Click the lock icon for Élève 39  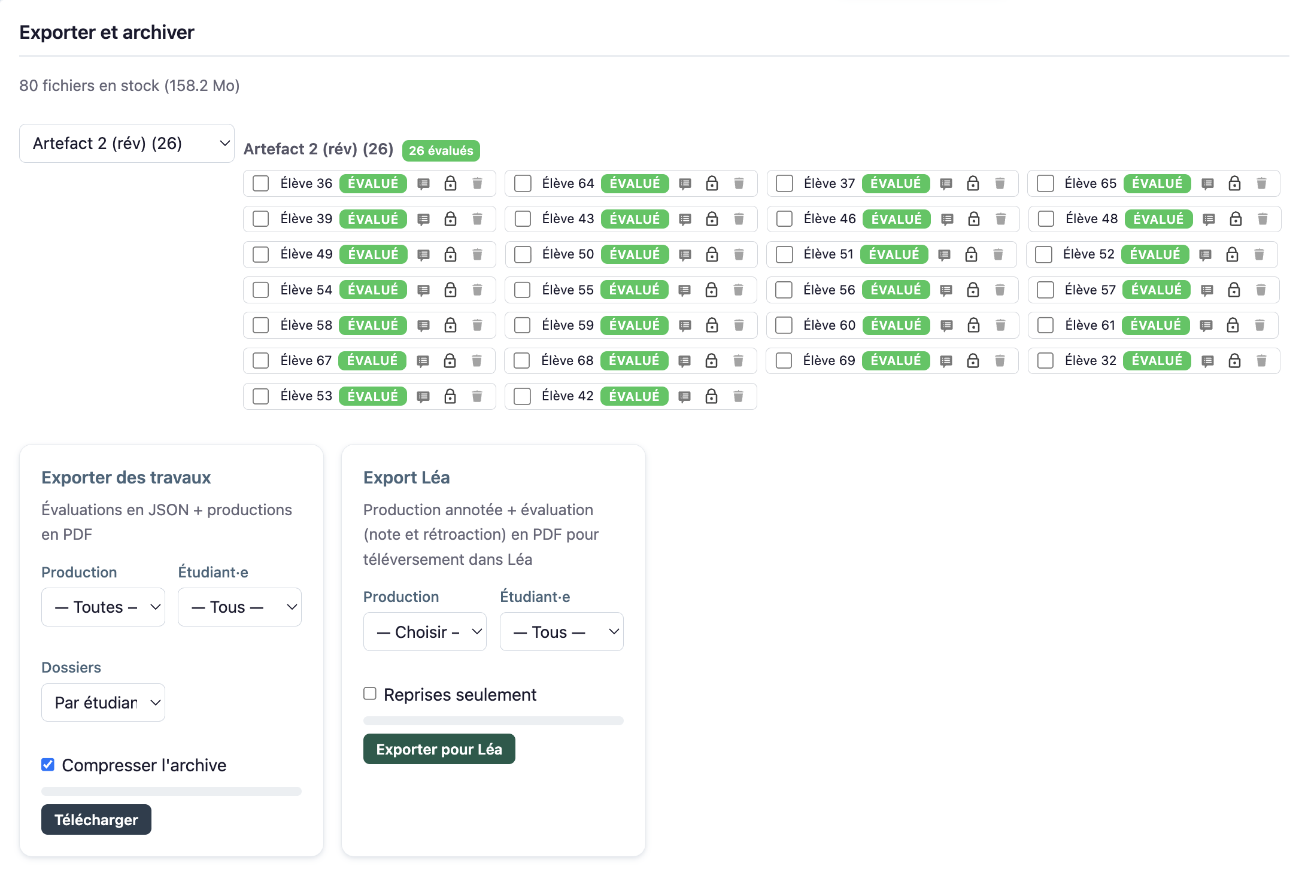[x=450, y=219]
